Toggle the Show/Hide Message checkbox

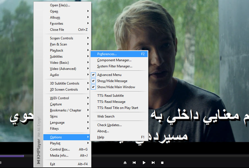pos(112,81)
